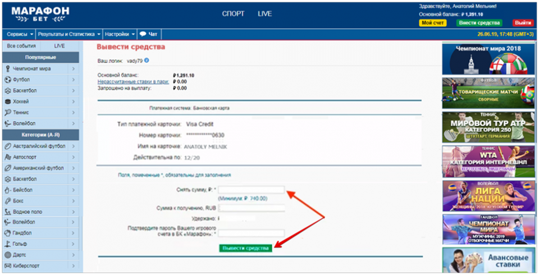The width and height of the screenshot is (539, 275).
Task: Click the card number ending 0630
Action: click(x=205, y=135)
